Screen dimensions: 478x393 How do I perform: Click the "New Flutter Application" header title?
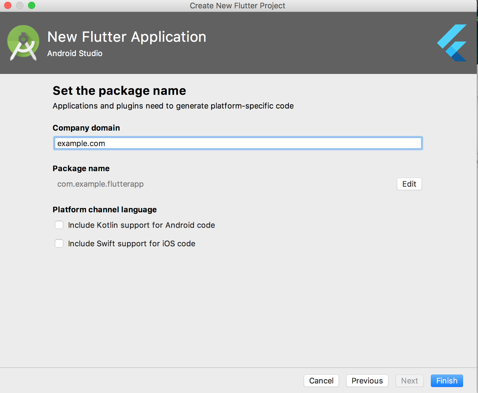[x=127, y=37]
